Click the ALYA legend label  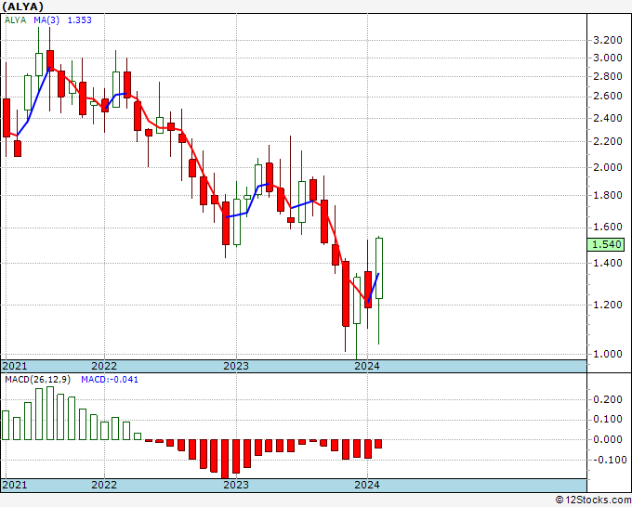point(15,20)
